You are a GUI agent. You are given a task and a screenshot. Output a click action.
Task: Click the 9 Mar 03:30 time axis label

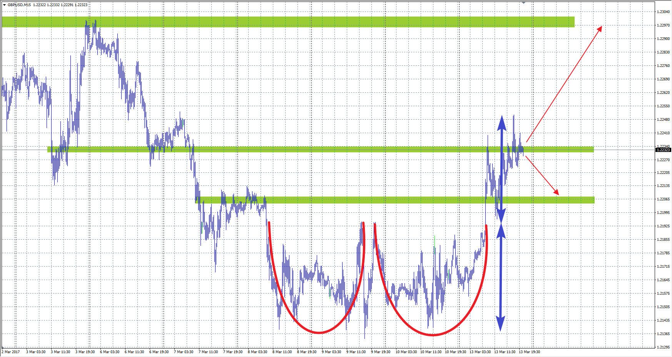click(331, 352)
